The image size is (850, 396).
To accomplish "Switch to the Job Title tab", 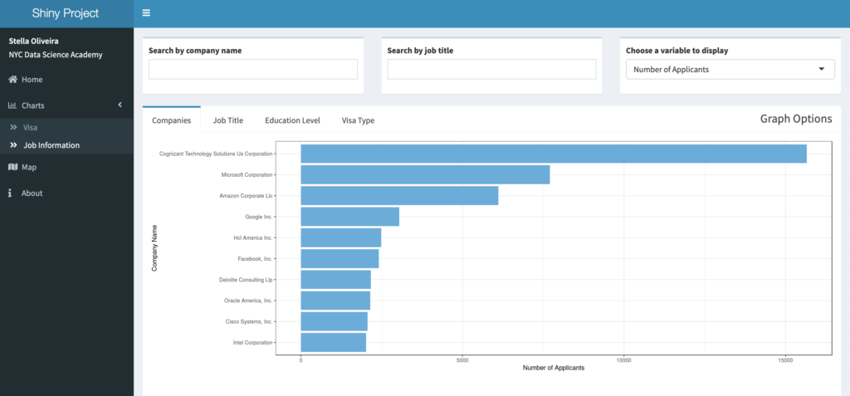I will pyautogui.click(x=227, y=120).
